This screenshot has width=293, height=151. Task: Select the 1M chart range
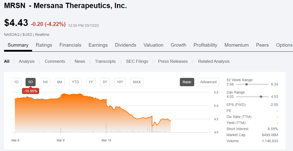click(x=45, y=82)
